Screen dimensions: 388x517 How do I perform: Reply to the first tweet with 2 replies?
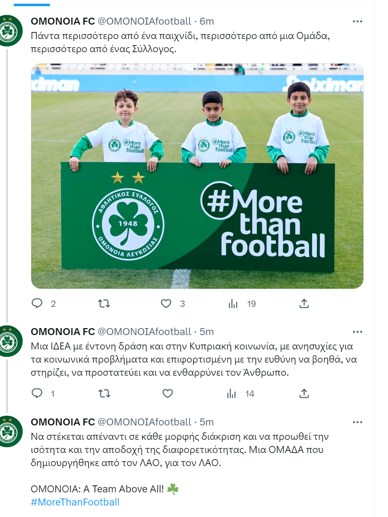point(37,303)
